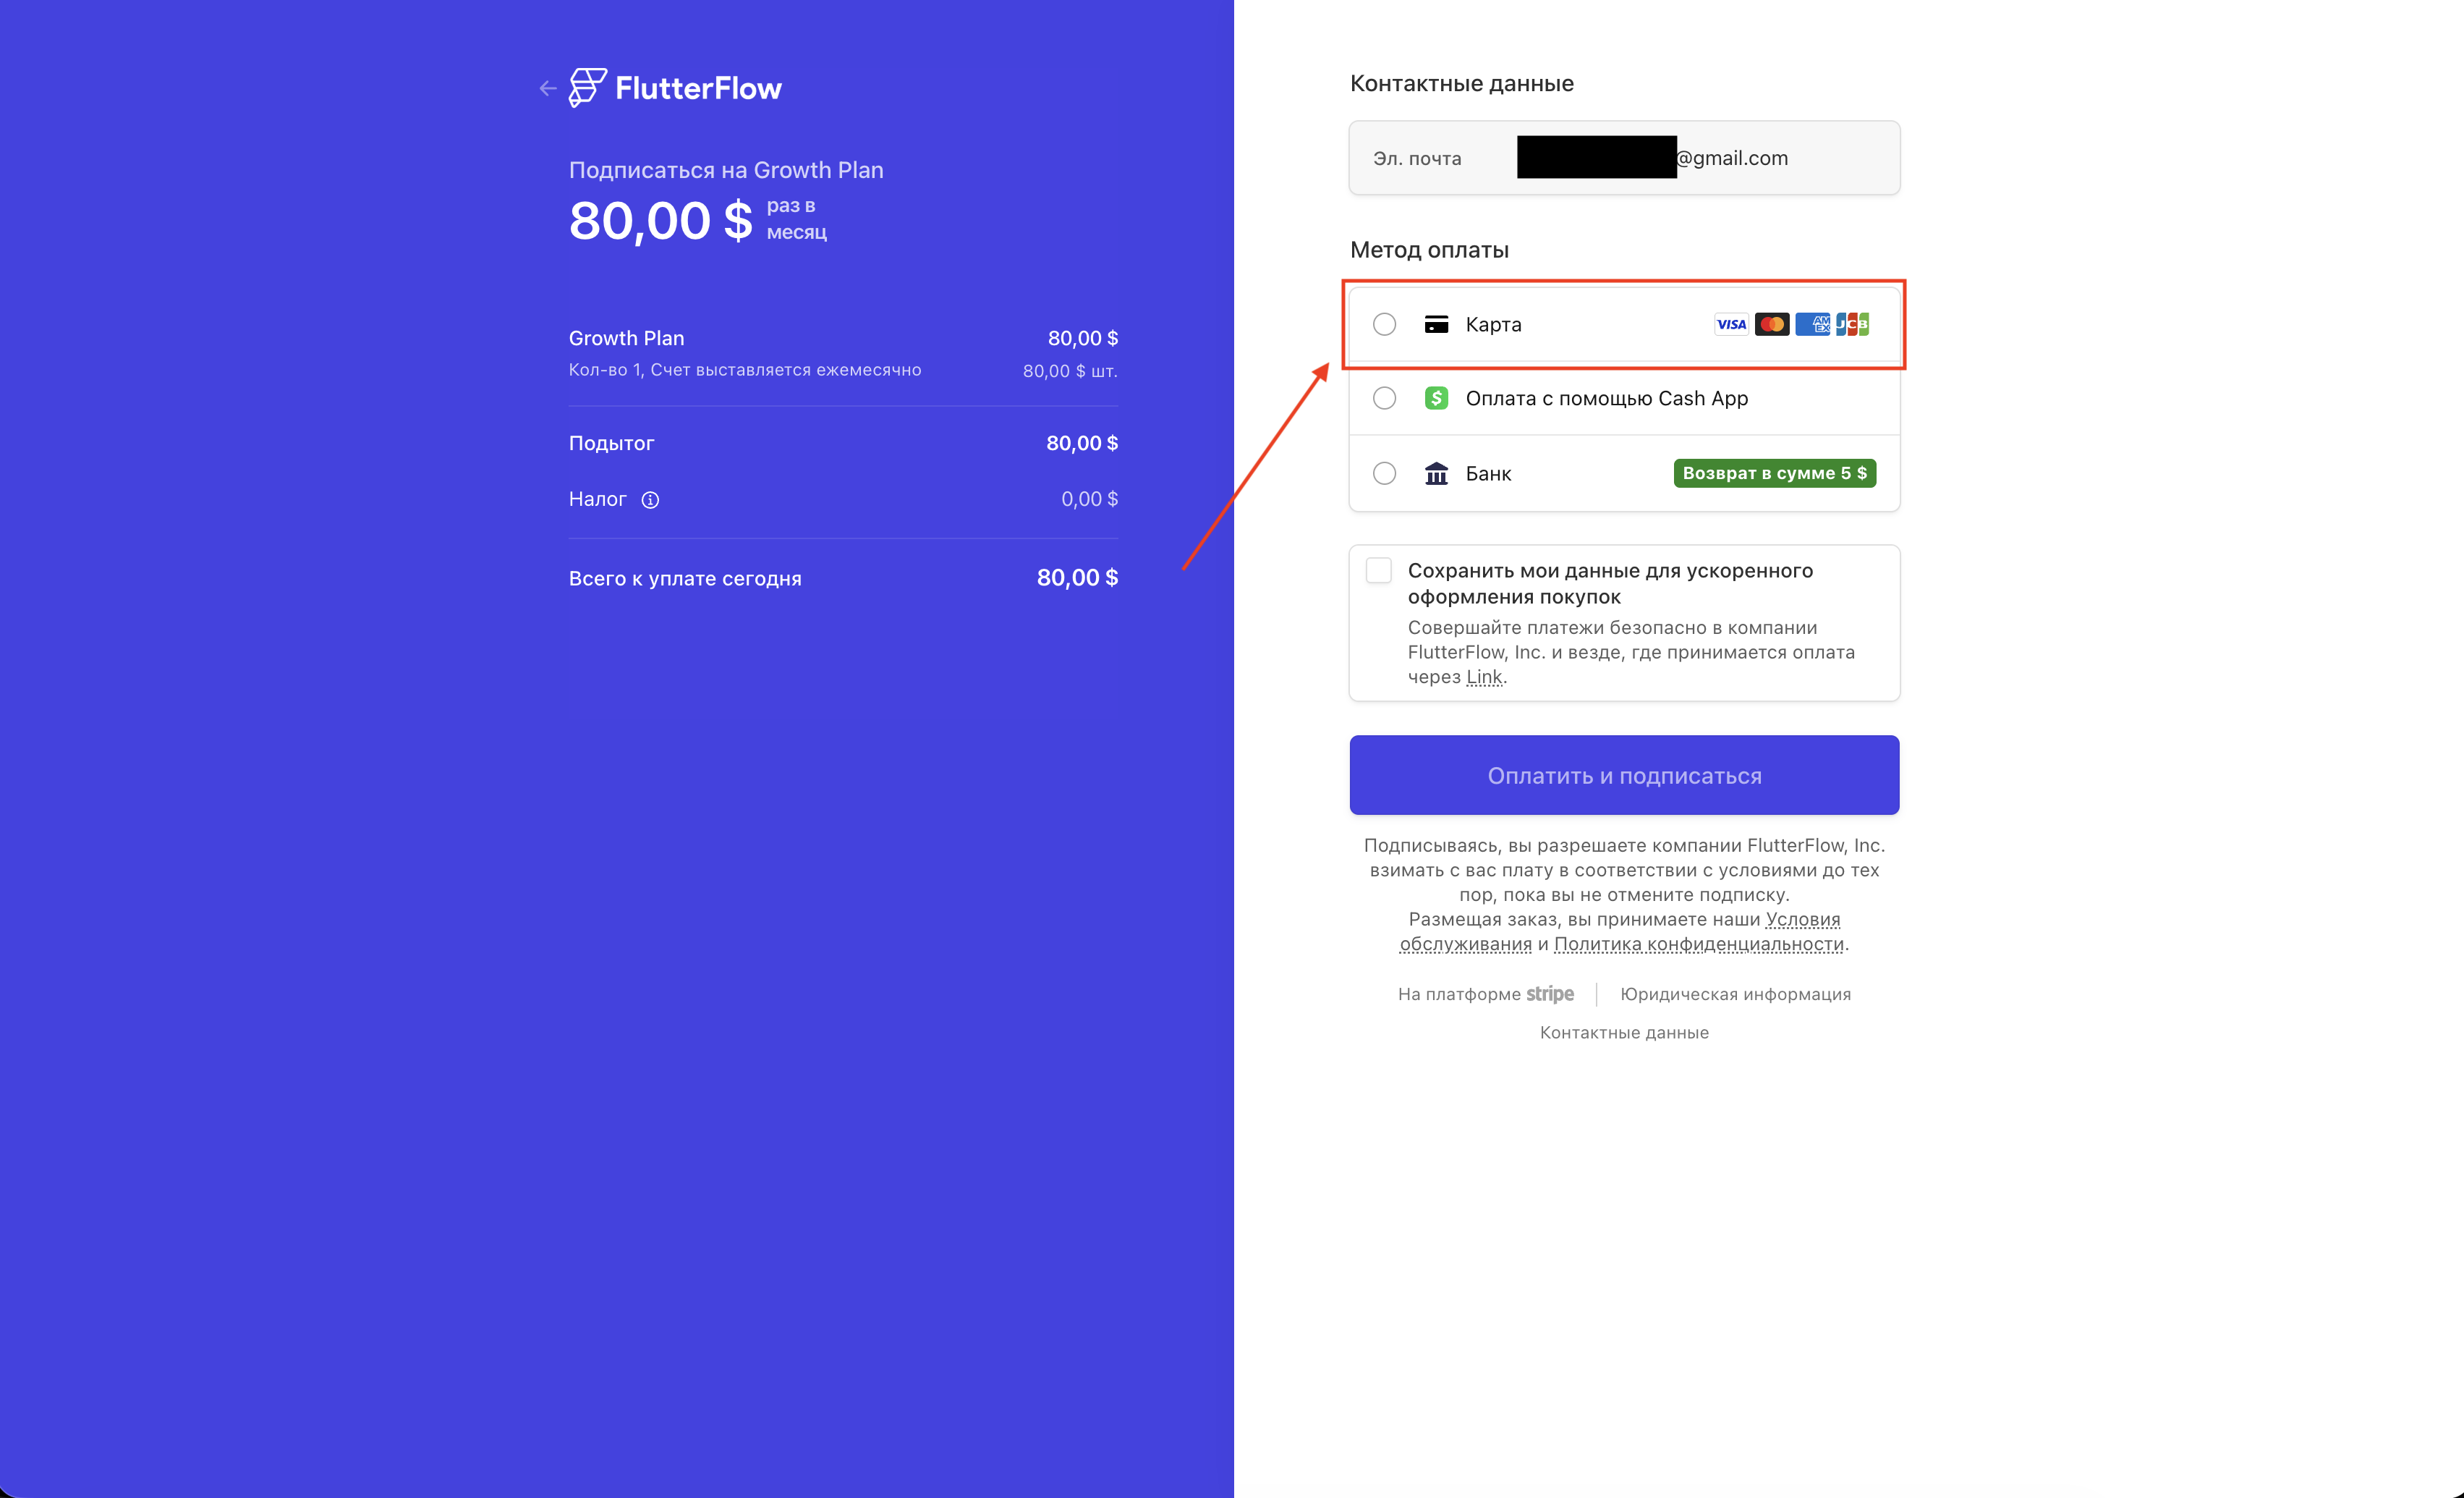Open the Юридическая информация footer link
The width and height of the screenshot is (2464, 1498).
point(1735,994)
